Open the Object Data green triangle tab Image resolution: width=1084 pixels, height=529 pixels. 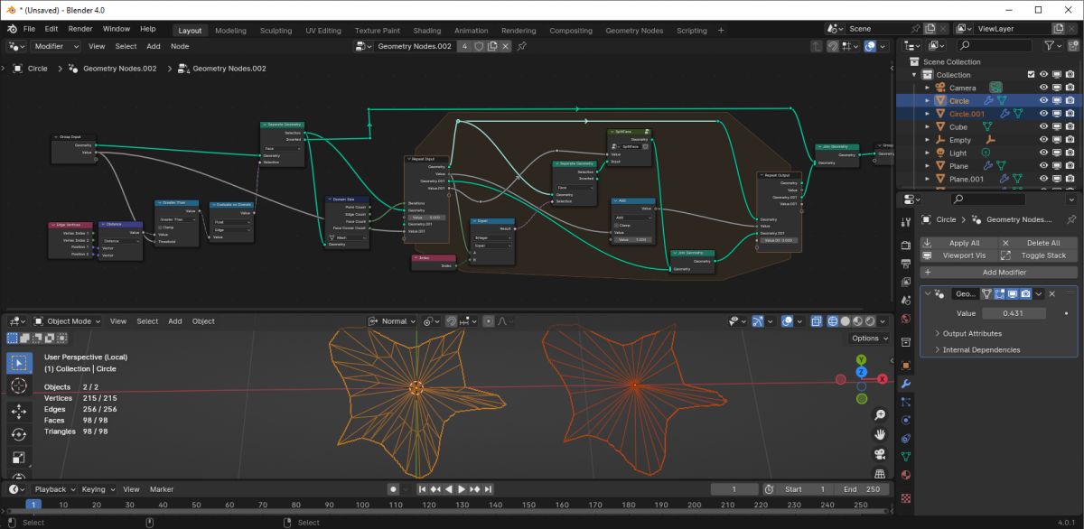(906, 456)
